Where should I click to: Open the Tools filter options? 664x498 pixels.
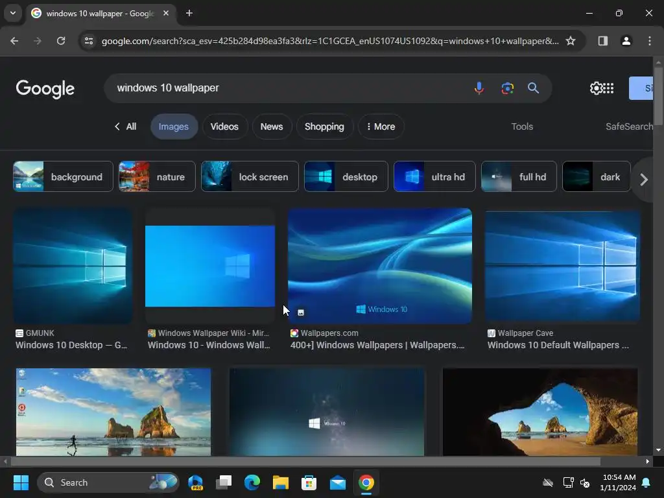[x=522, y=126]
